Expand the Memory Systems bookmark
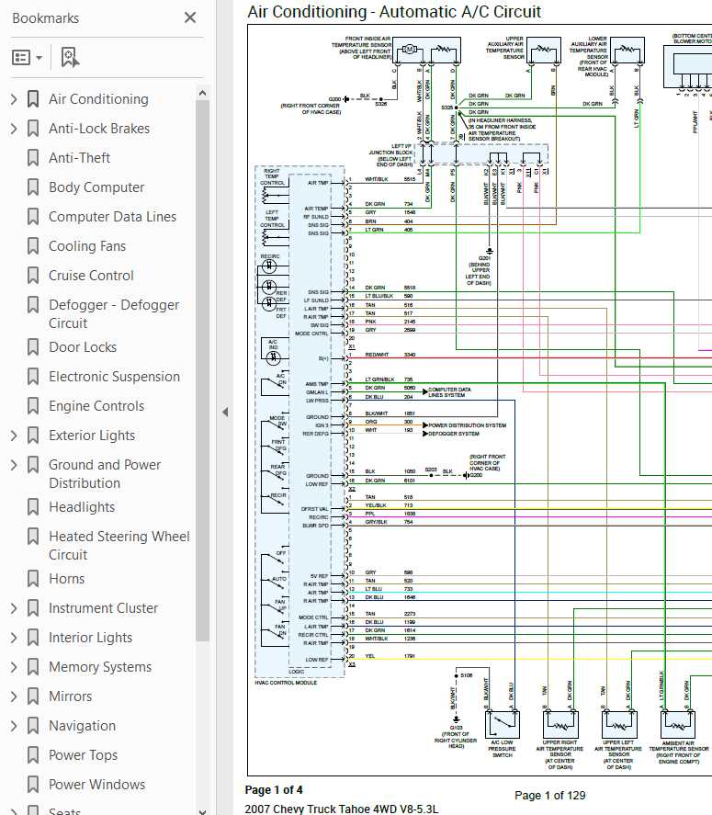The image size is (712, 815). (14, 667)
